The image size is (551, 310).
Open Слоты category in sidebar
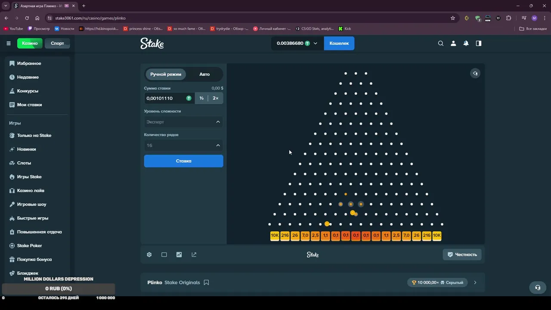coord(20,163)
